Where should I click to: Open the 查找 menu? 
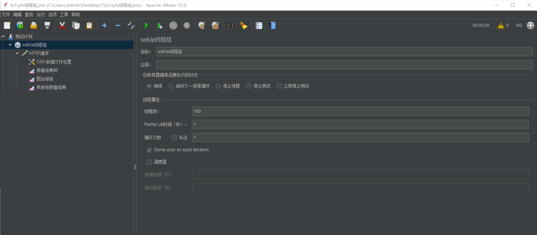click(x=29, y=15)
